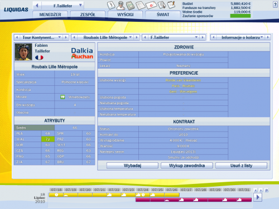
Task: Open the MENEDŻER tab
Action: 50,14
